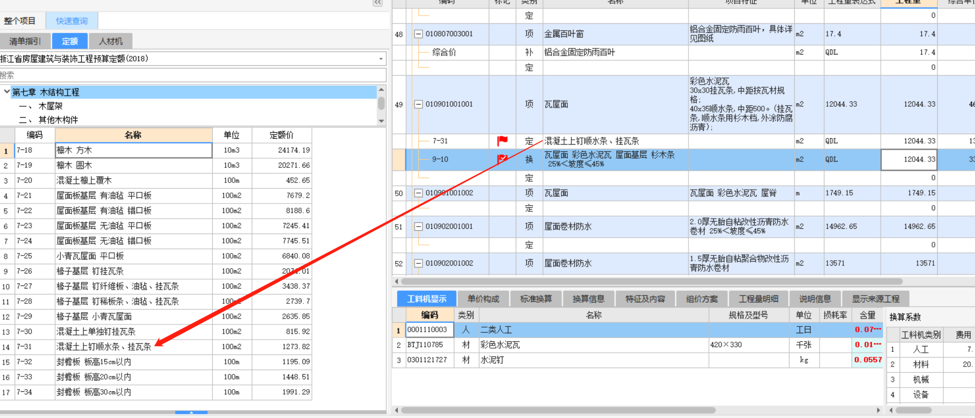This screenshot has height=418, width=975.
Task: Select quota row 7-19 檩木 圆木
Action: click(156, 165)
